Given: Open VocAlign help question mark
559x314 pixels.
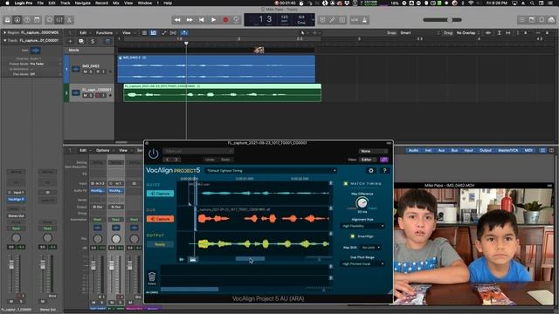Looking at the screenshot, I should 384,171.
